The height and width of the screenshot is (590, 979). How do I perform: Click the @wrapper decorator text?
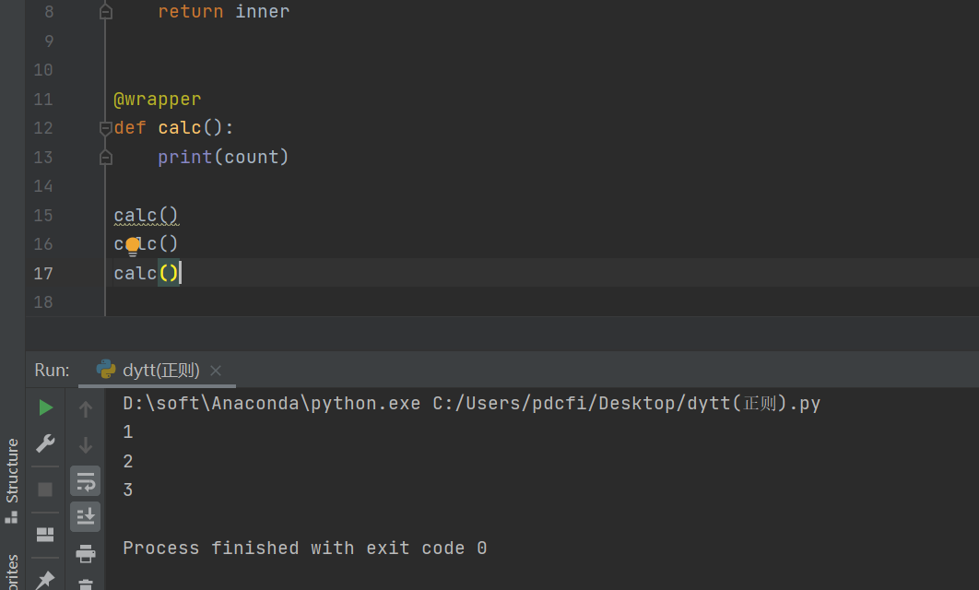click(x=157, y=99)
